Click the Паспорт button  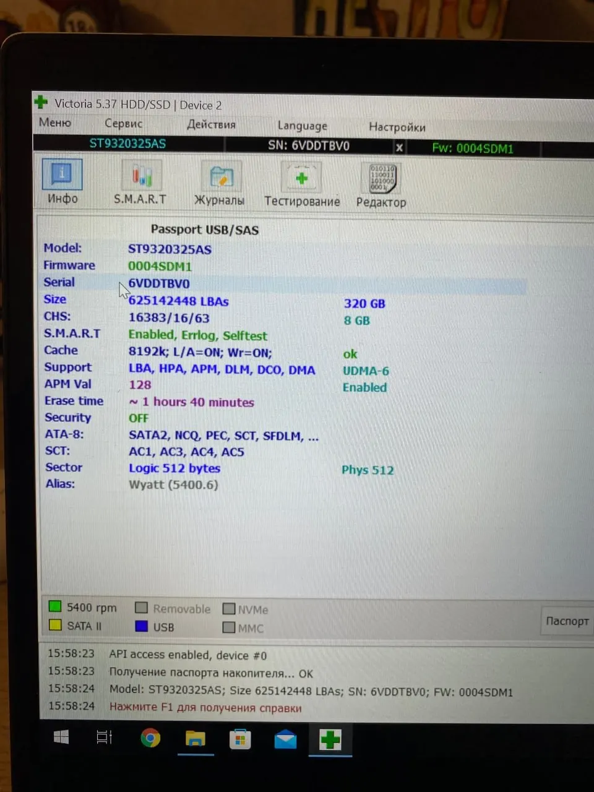click(567, 621)
